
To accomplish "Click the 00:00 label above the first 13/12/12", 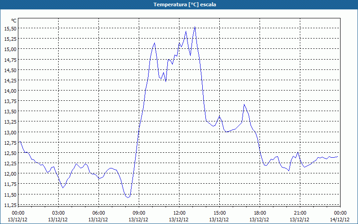I will pyautogui.click(x=18, y=213).
